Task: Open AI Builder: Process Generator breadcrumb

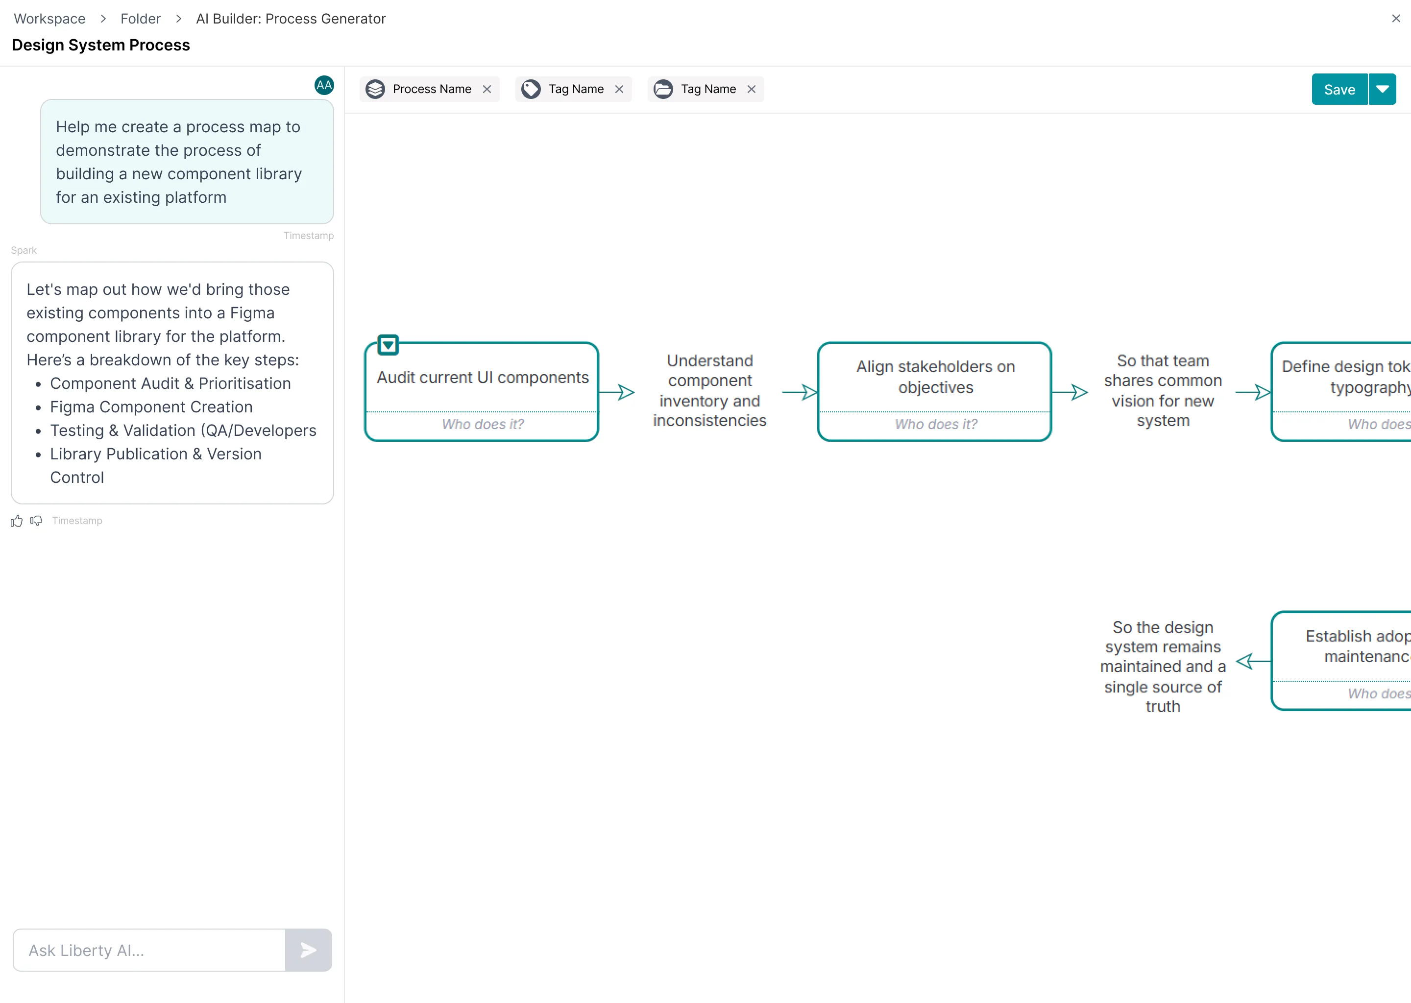Action: pyautogui.click(x=291, y=19)
